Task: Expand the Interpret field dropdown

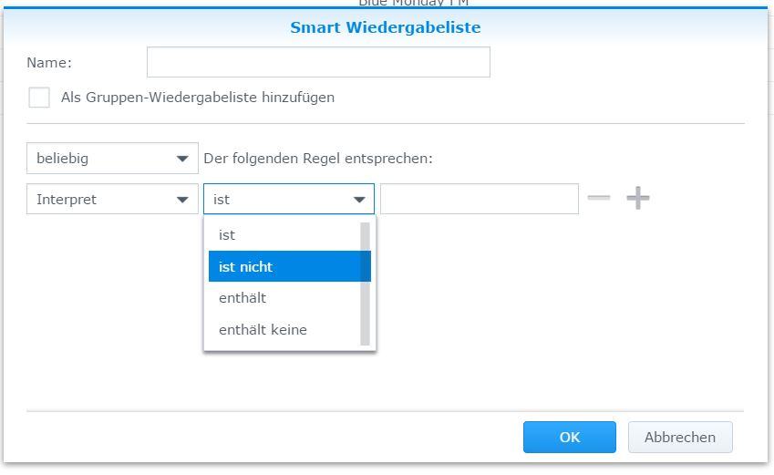Action: pyautogui.click(x=112, y=199)
